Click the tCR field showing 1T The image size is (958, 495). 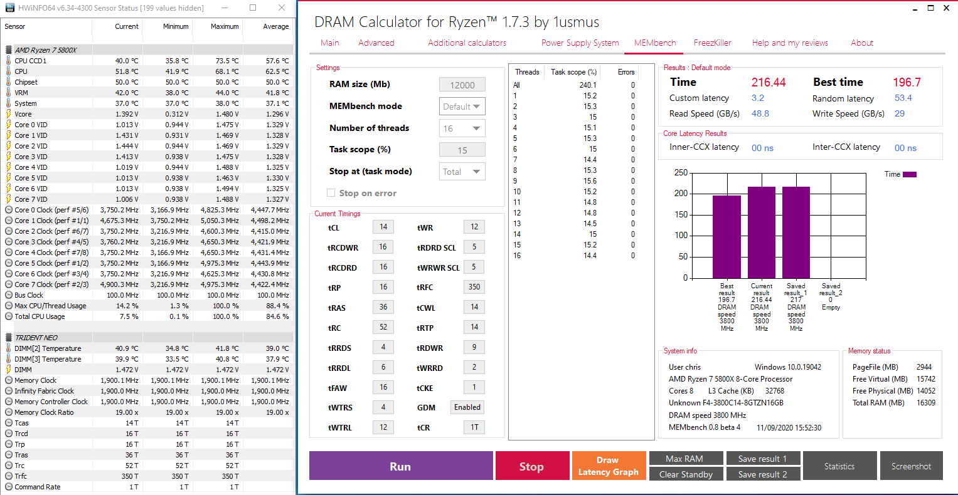(474, 427)
